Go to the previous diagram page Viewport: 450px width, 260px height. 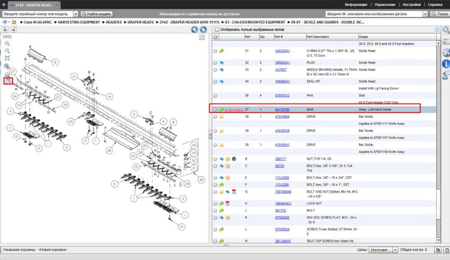click(5, 29)
